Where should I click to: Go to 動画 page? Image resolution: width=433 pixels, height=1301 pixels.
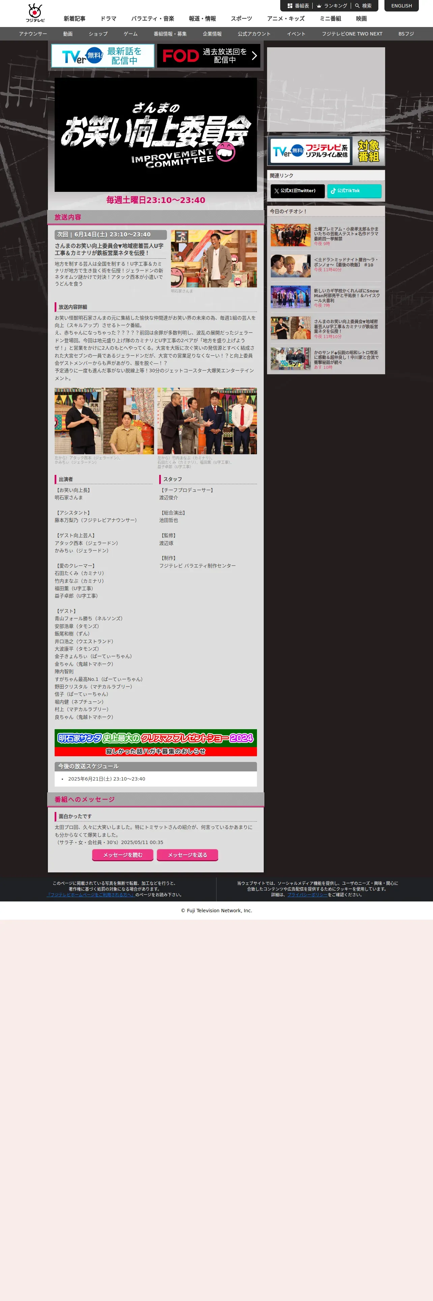[x=68, y=34]
